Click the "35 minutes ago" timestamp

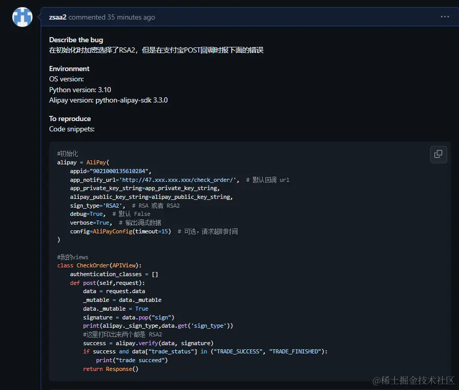click(131, 17)
